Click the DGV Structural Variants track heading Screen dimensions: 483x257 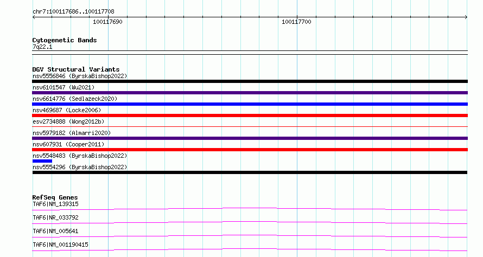click(x=76, y=69)
